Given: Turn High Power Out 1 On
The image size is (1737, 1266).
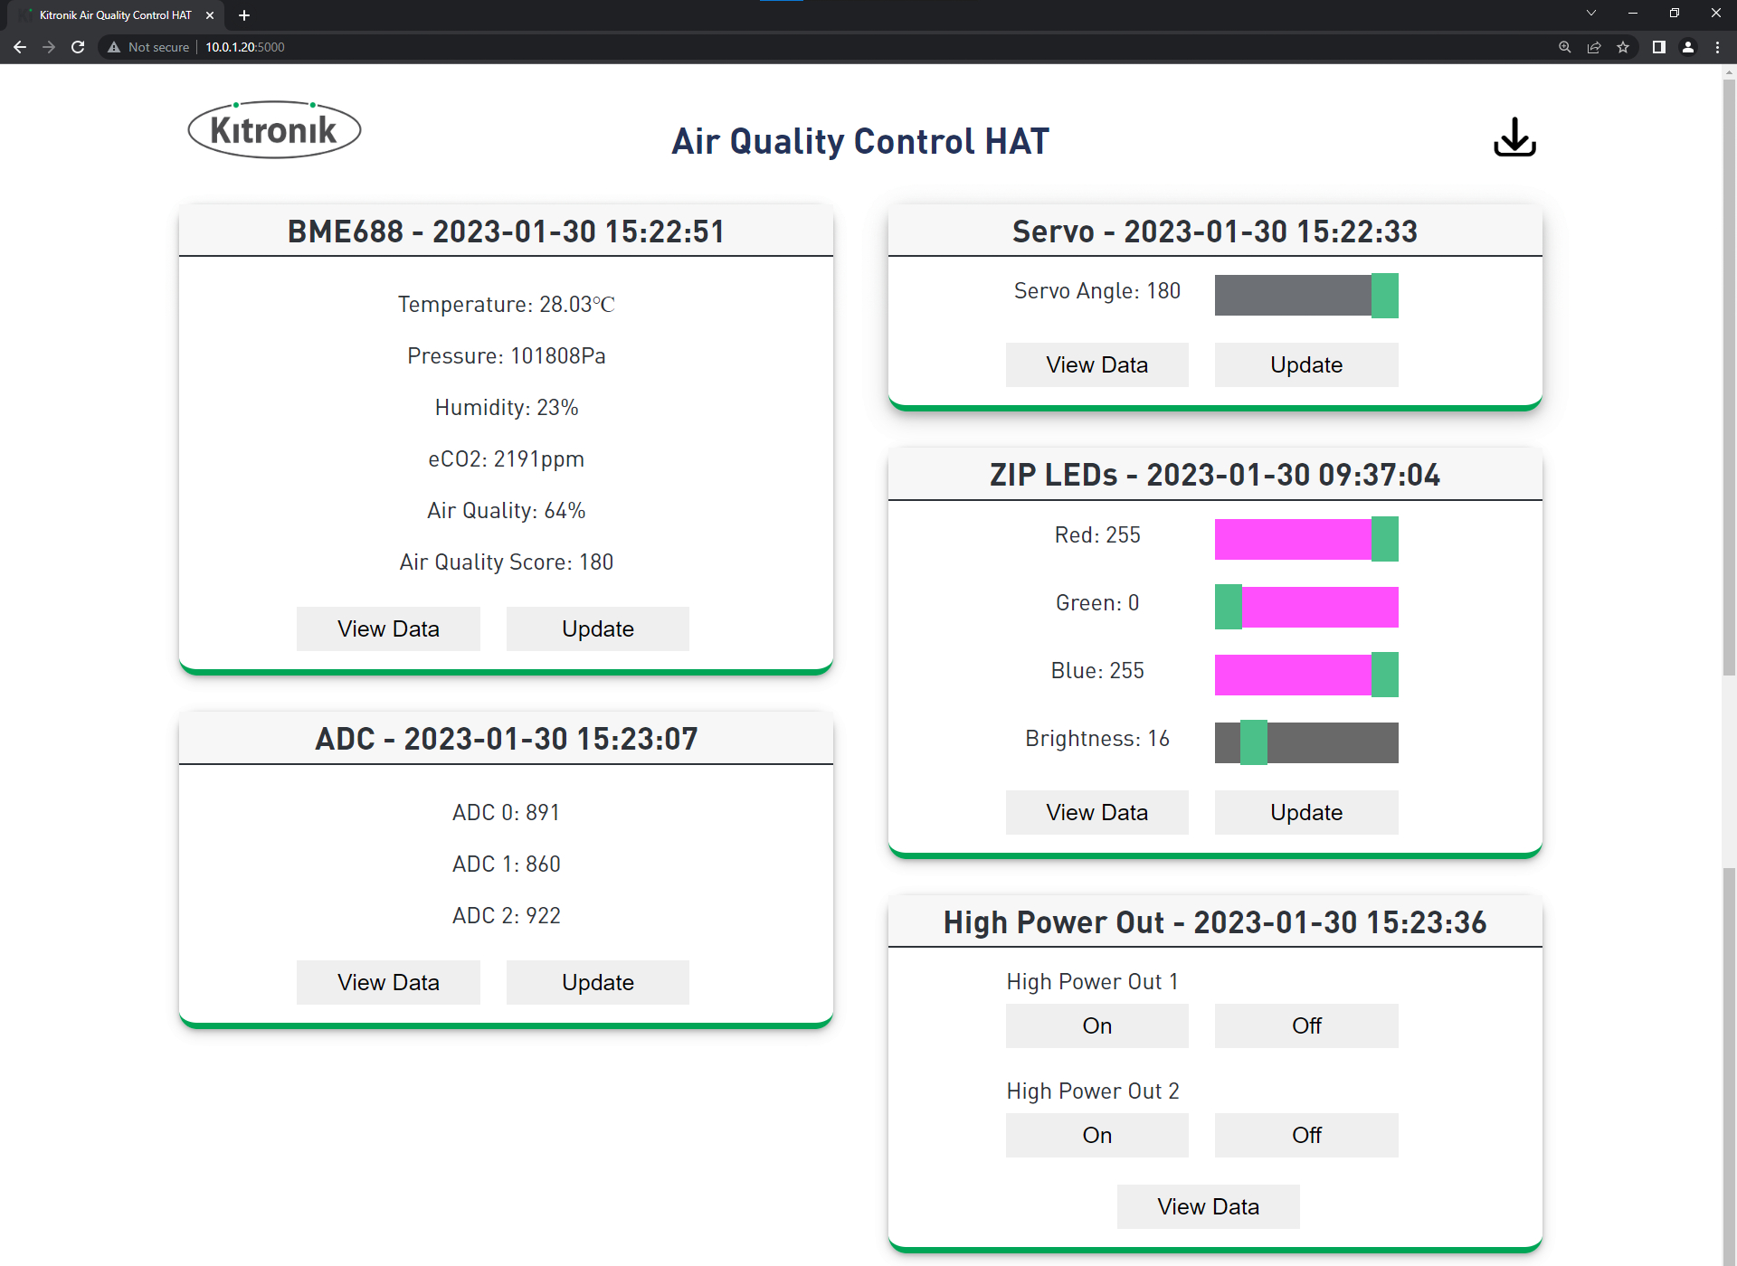Looking at the screenshot, I should (x=1096, y=1025).
